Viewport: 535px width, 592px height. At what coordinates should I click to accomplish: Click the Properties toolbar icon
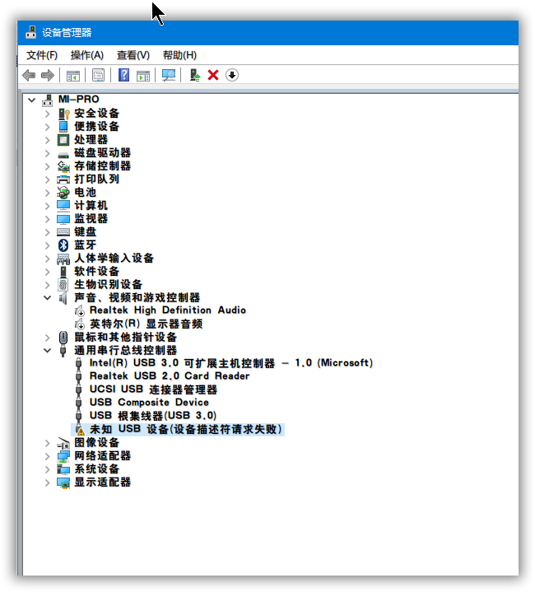(98, 75)
